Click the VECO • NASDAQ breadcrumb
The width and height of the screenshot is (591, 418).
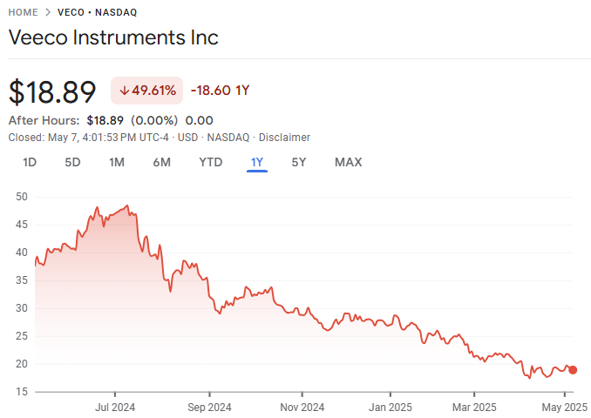point(97,13)
